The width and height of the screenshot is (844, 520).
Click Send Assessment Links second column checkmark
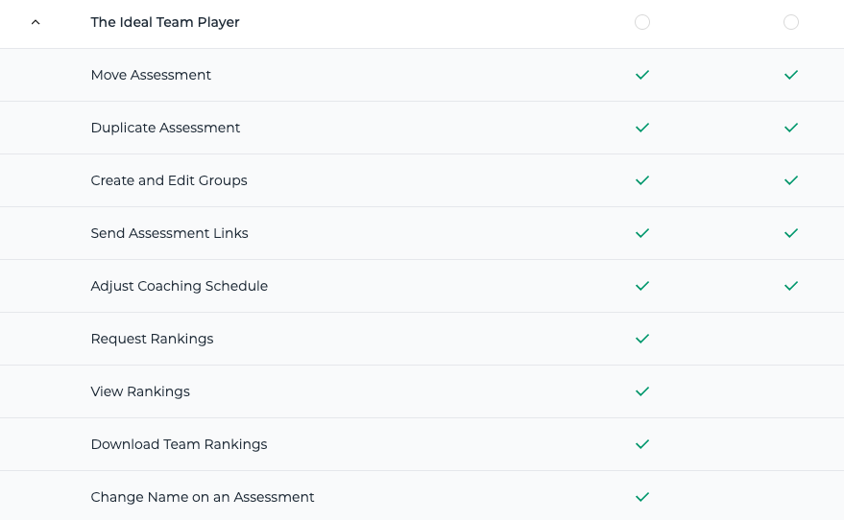[x=791, y=233]
